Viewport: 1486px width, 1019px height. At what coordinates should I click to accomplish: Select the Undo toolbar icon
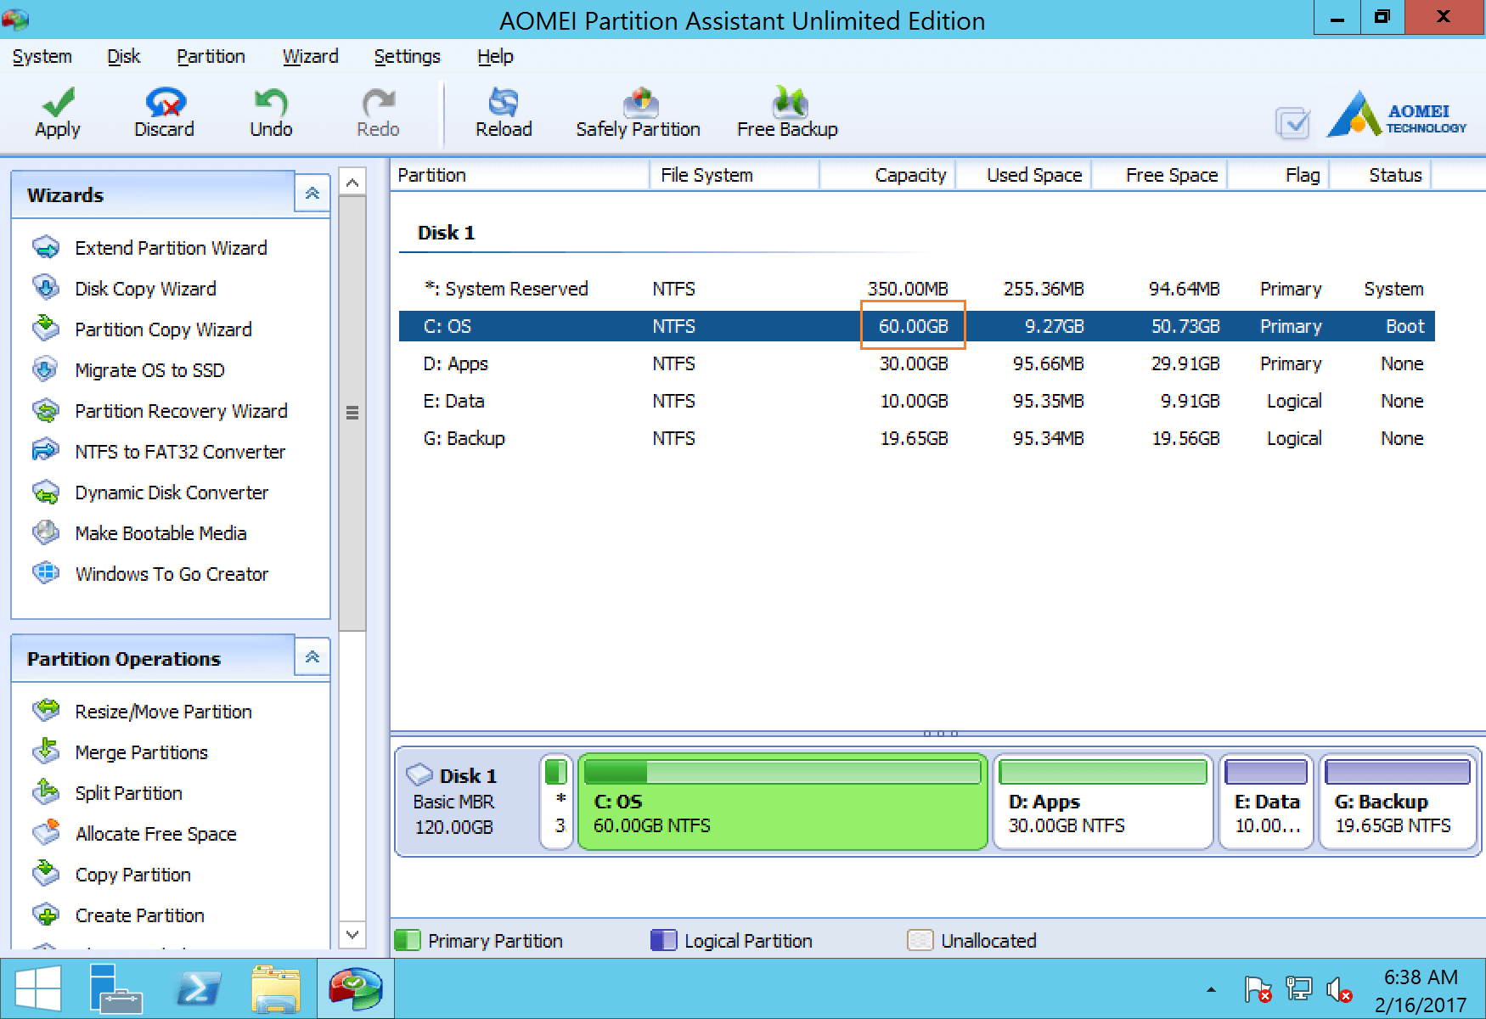point(269,104)
